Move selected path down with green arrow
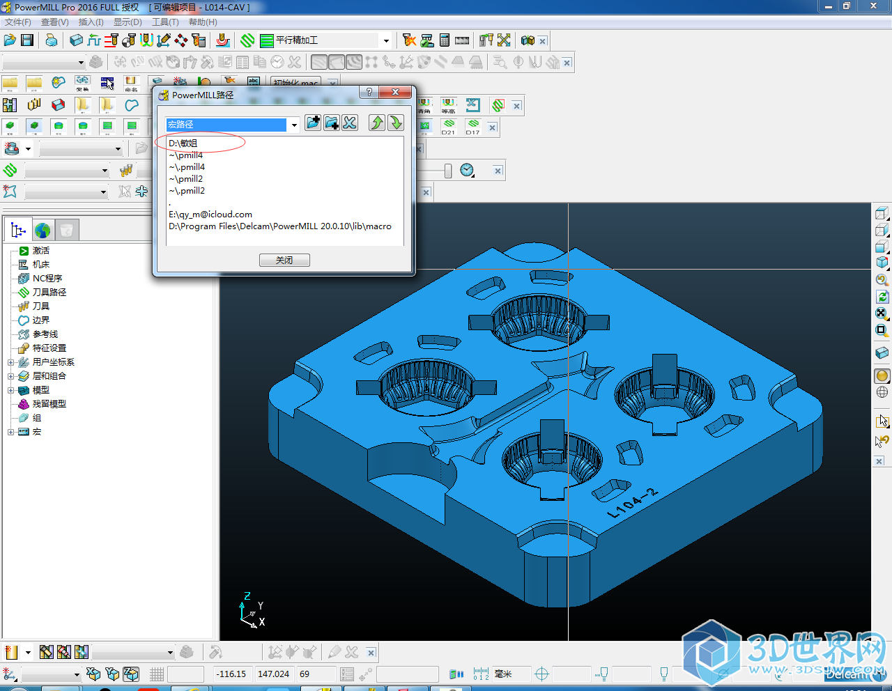The height and width of the screenshot is (691, 892). click(x=396, y=123)
